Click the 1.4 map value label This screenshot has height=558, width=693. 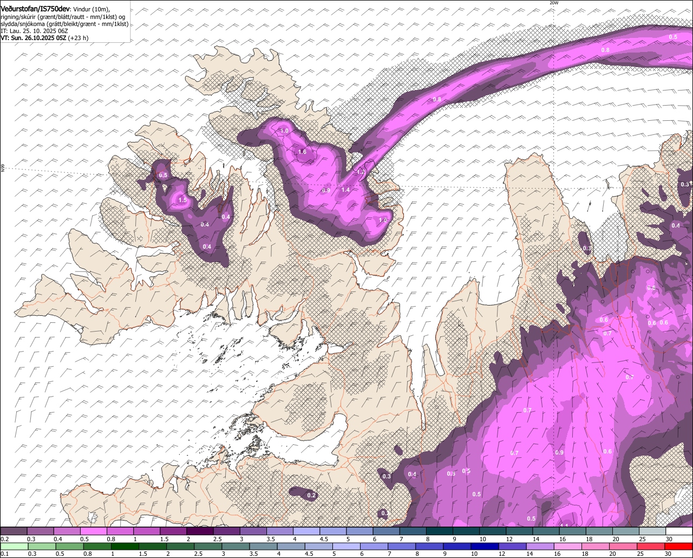pyautogui.click(x=345, y=190)
